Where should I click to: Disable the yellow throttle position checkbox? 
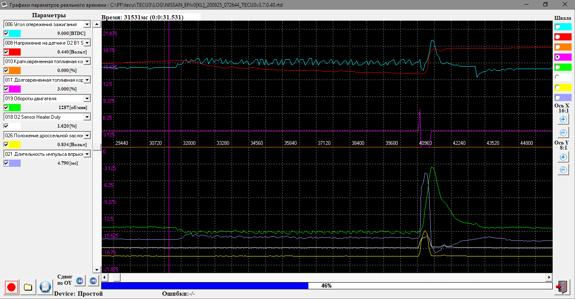pyautogui.click(x=6, y=144)
